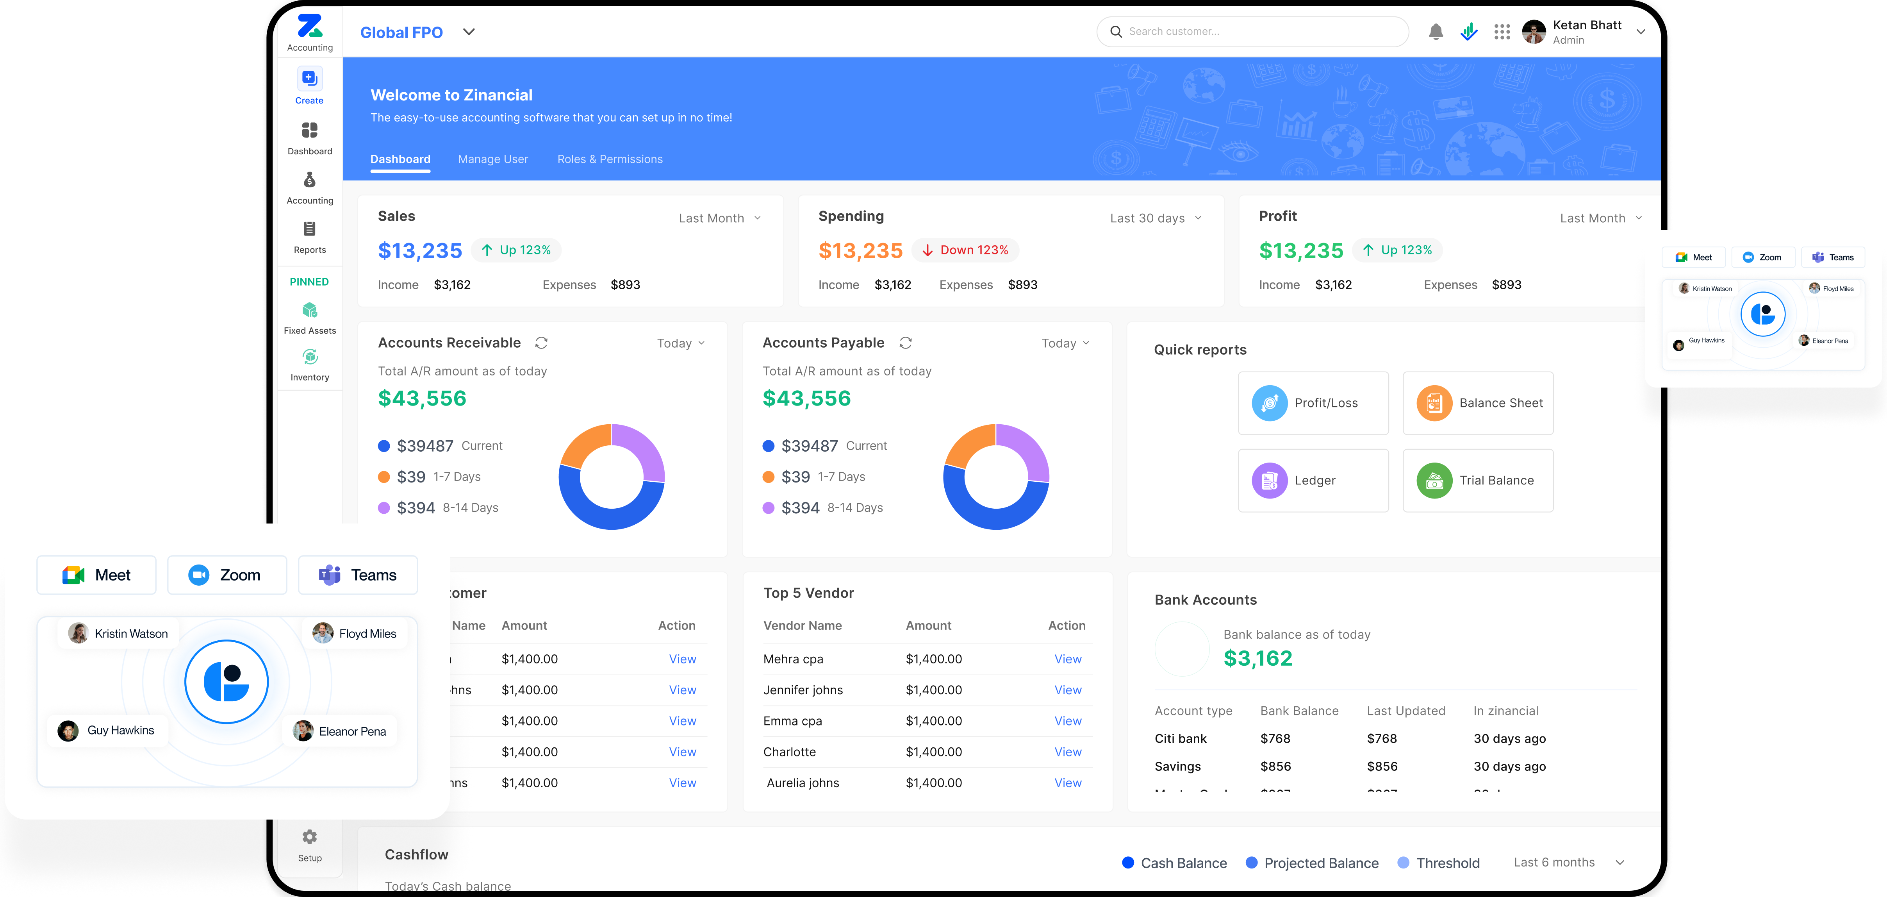The height and width of the screenshot is (897, 1887).
Task: Open the Balance Sheet quick report
Action: click(1477, 402)
